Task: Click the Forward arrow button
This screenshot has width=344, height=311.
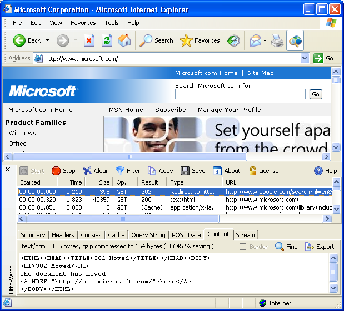Action: tap(63, 40)
